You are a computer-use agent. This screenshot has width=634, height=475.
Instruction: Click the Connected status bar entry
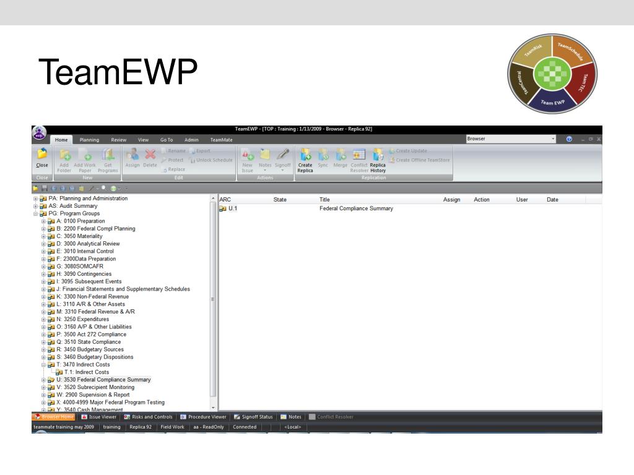[x=245, y=427]
